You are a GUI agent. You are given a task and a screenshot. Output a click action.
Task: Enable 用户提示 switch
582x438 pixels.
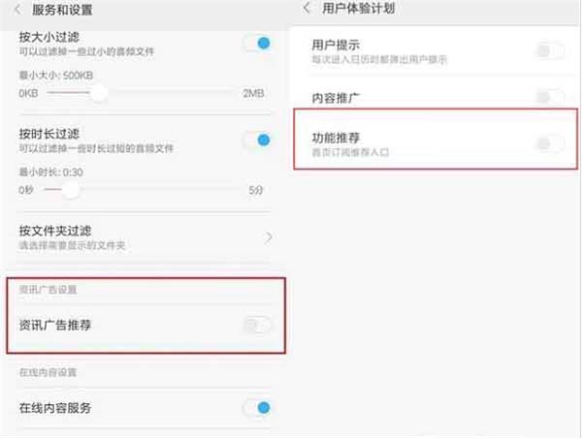click(x=550, y=50)
